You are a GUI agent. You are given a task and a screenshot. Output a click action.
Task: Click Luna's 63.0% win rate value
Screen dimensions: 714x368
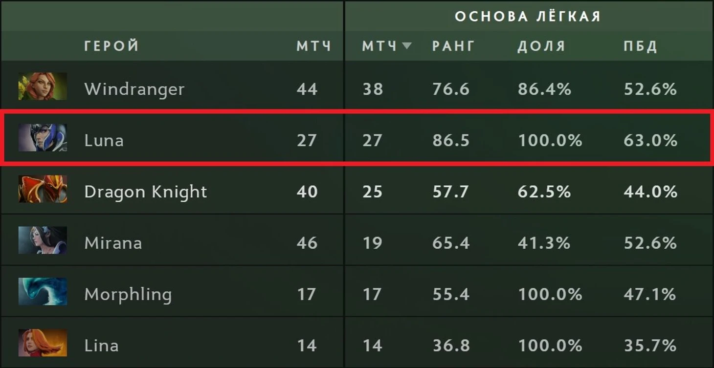(650, 141)
